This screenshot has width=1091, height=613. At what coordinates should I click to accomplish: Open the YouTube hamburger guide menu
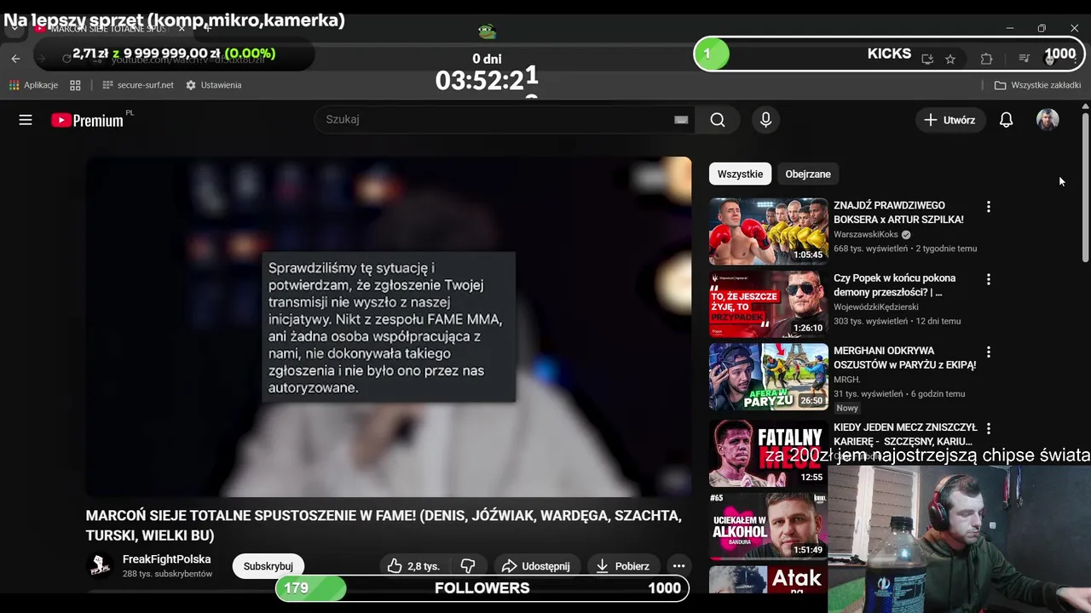tap(26, 120)
